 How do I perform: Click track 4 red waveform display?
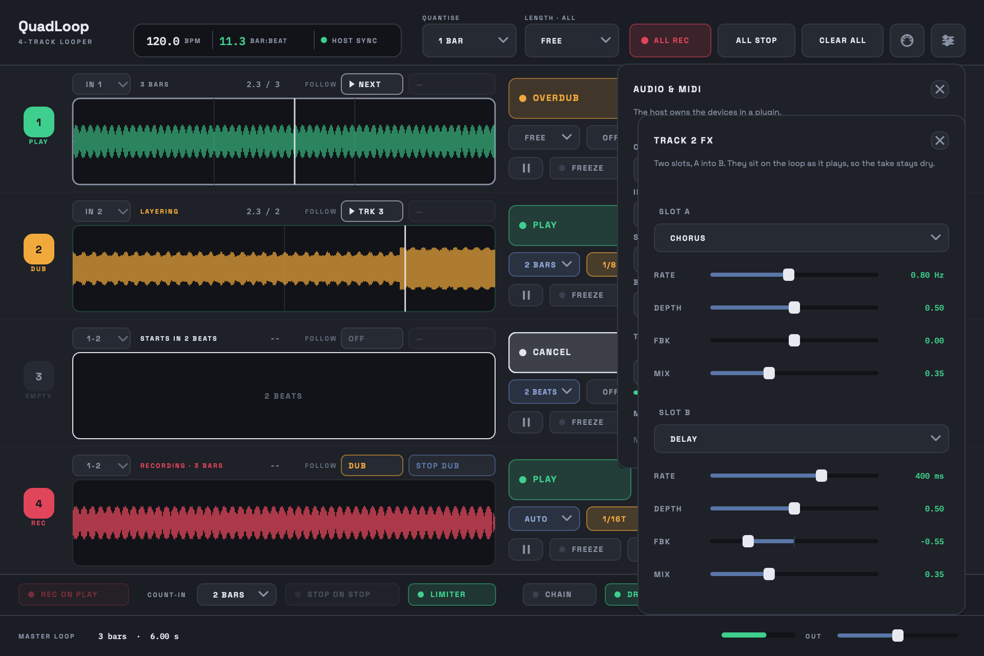[284, 523]
